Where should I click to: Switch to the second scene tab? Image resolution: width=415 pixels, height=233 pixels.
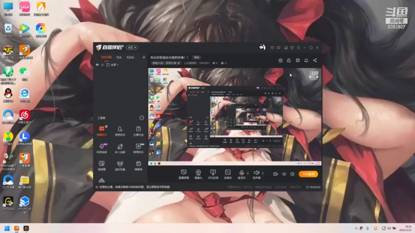(119, 57)
